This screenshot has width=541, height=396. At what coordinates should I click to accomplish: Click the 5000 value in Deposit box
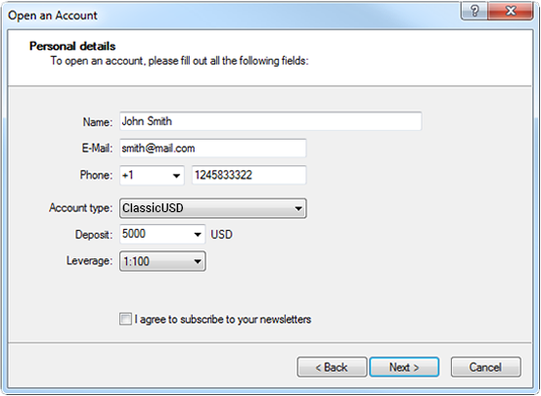(134, 234)
